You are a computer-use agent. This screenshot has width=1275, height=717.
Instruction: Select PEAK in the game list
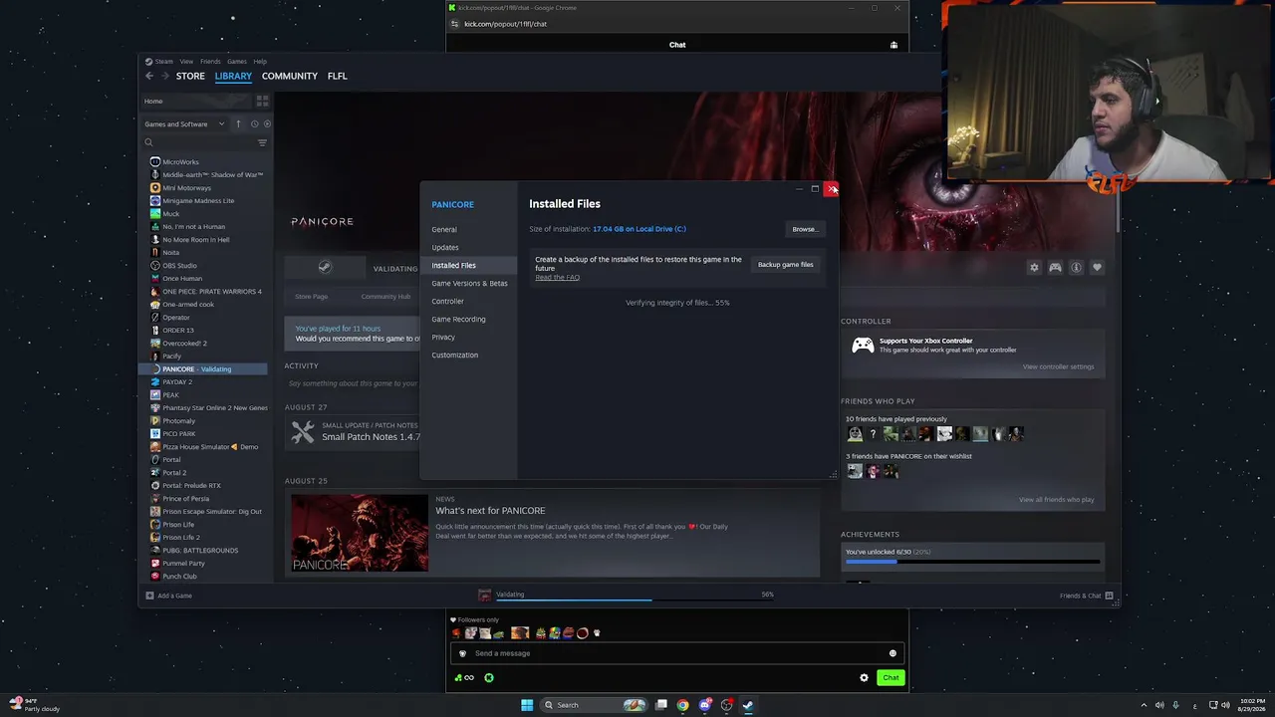171,394
